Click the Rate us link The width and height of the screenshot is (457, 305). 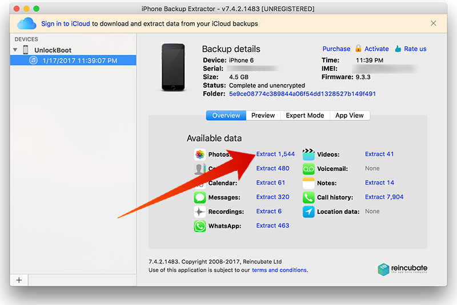[x=415, y=49]
